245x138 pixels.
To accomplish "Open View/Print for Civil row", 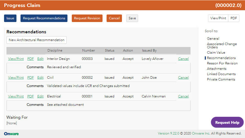I will click(x=16, y=78).
